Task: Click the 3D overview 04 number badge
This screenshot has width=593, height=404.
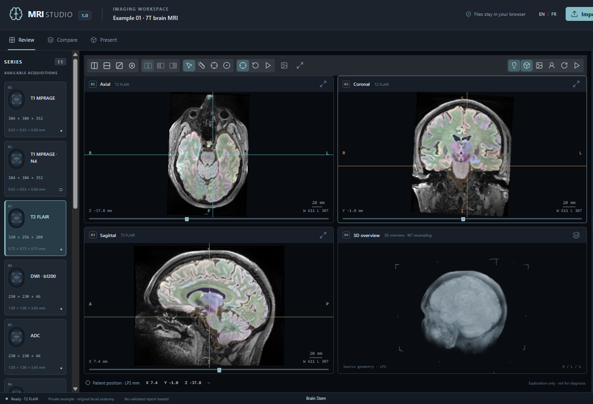Action: (x=346, y=235)
